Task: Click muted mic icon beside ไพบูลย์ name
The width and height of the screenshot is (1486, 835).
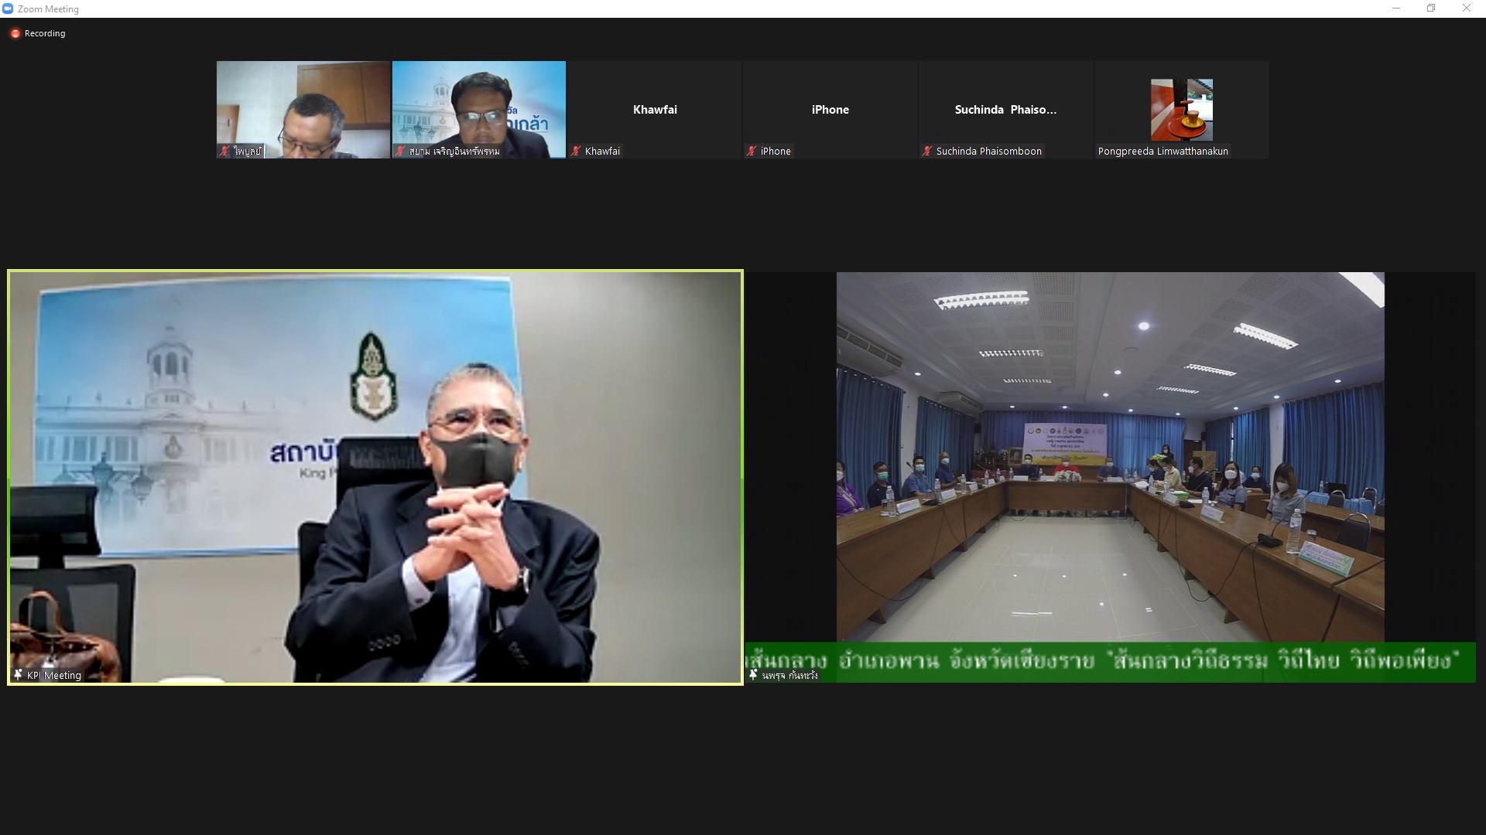Action: (x=224, y=151)
